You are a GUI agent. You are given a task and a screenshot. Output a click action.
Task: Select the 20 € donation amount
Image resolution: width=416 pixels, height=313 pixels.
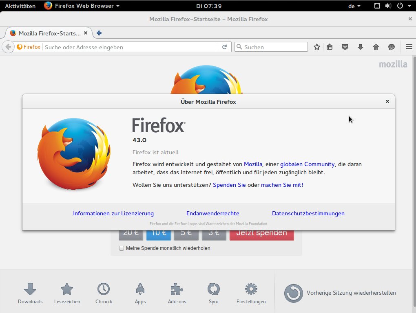pos(131,235)
